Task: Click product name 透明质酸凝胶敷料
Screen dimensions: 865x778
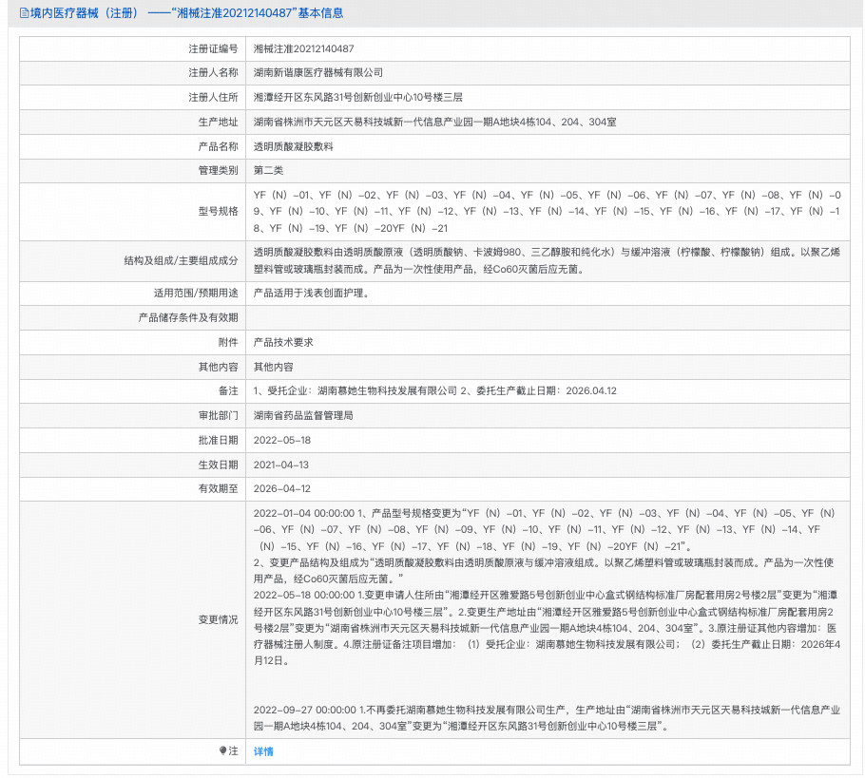Action: [292, 146]
